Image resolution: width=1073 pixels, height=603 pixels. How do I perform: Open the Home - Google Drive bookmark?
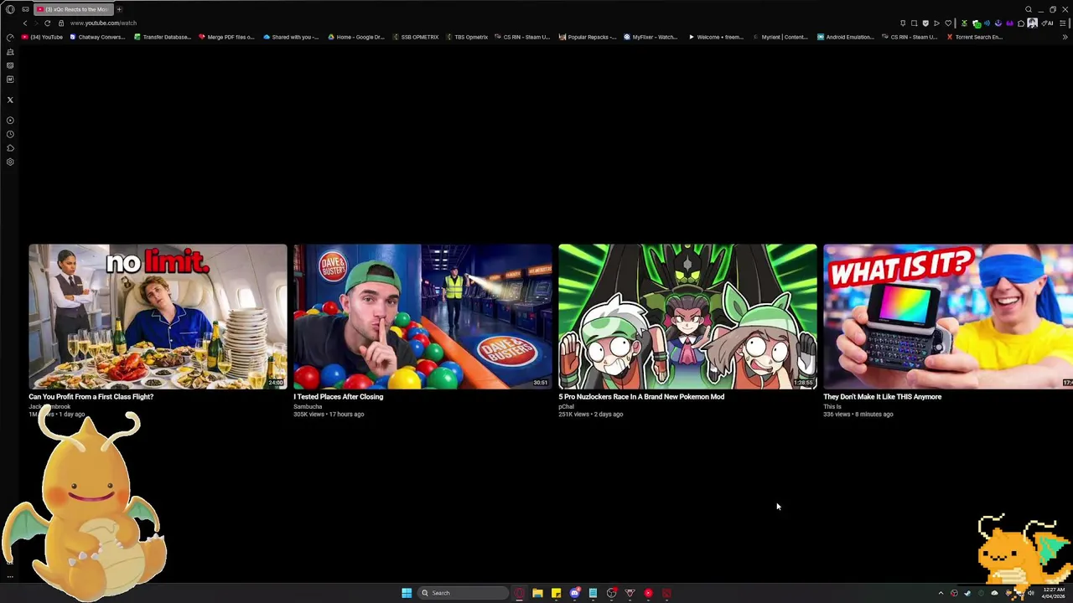[356, 37]
